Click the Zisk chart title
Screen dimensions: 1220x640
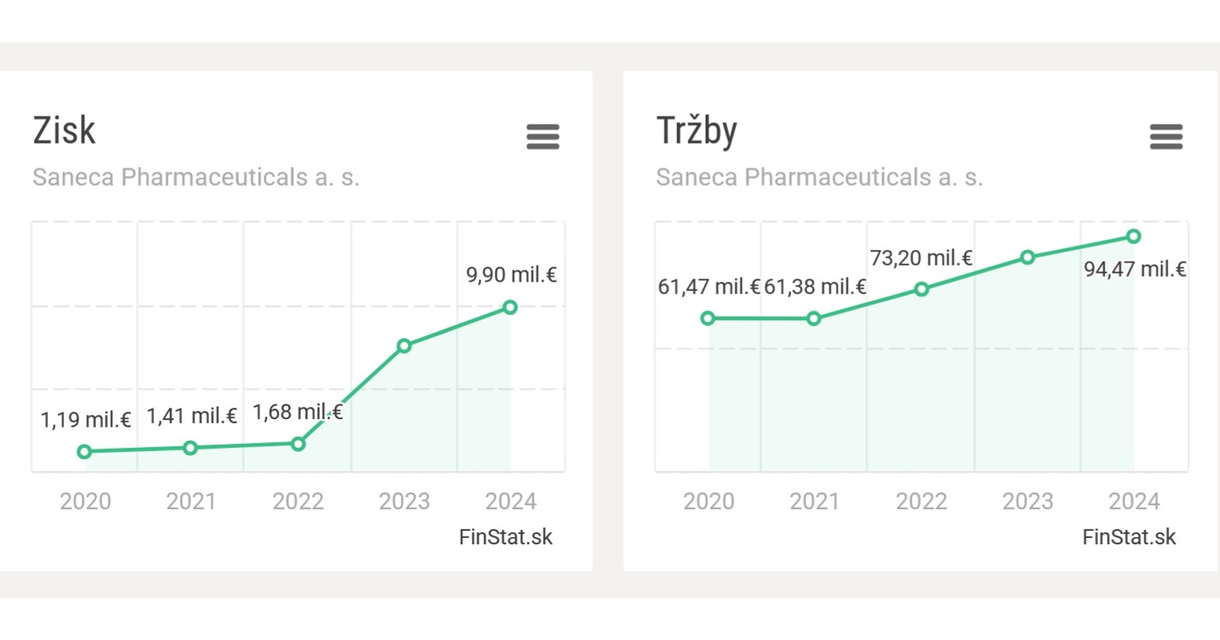pos(65,131)
